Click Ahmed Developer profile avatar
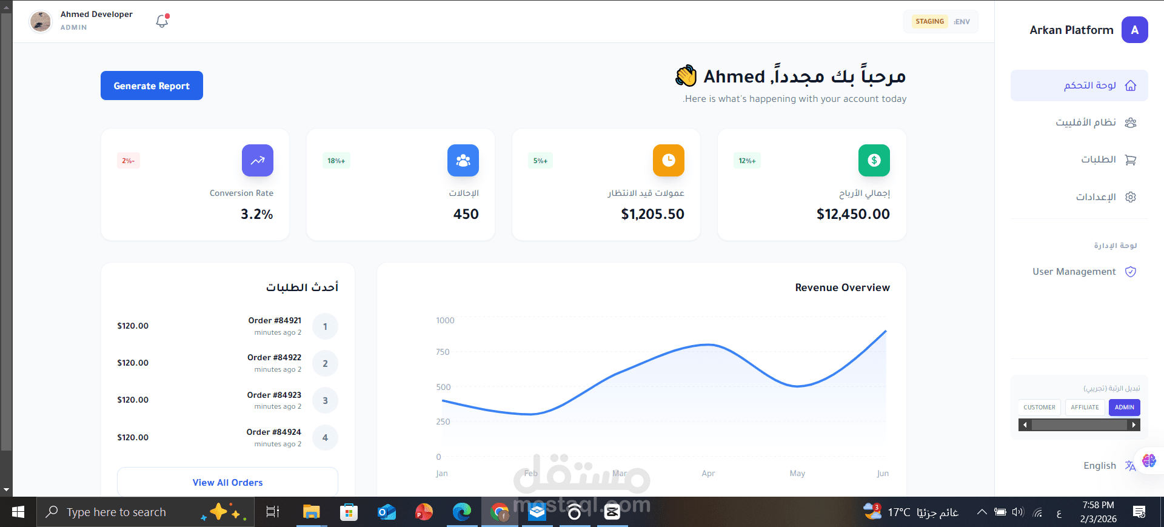 (x=41, y=21)
